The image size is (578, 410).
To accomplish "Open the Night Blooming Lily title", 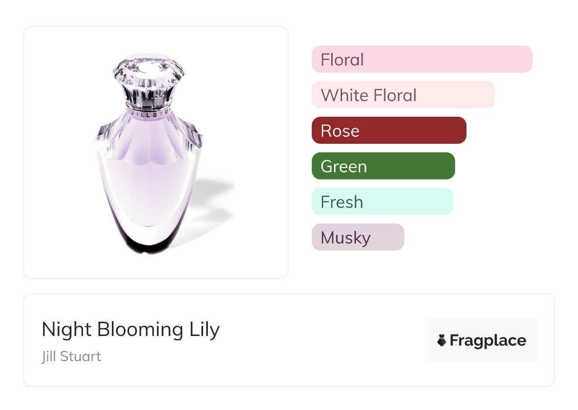I will click(131, 329).
